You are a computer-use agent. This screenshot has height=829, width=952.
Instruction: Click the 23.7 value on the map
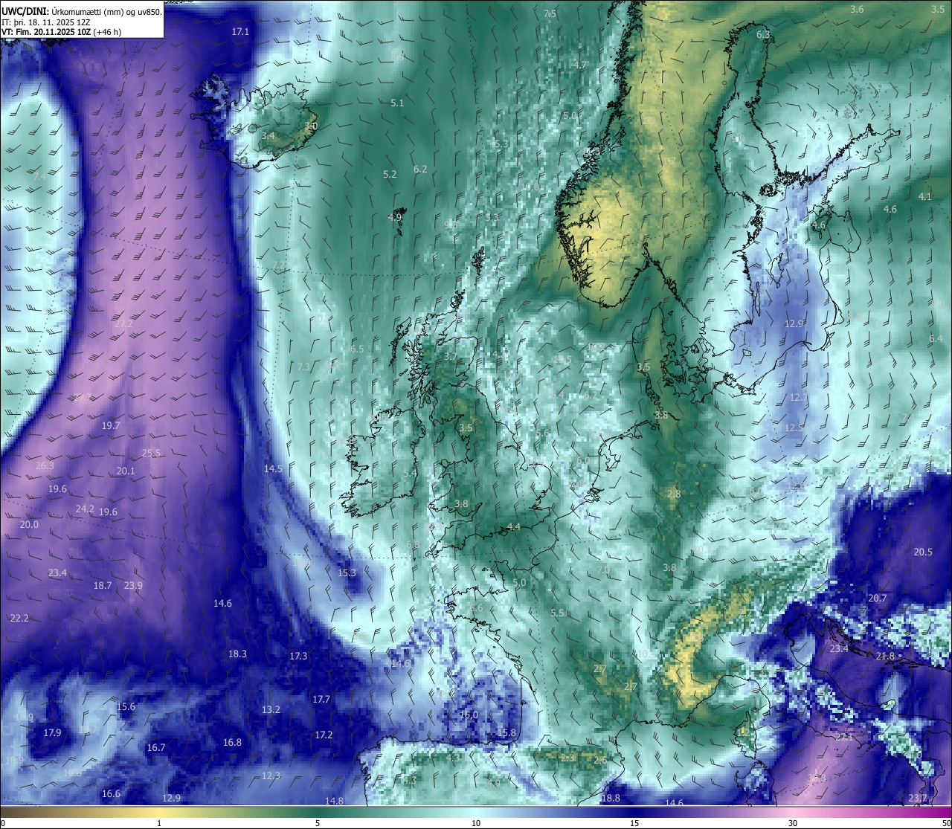[918, 799]
